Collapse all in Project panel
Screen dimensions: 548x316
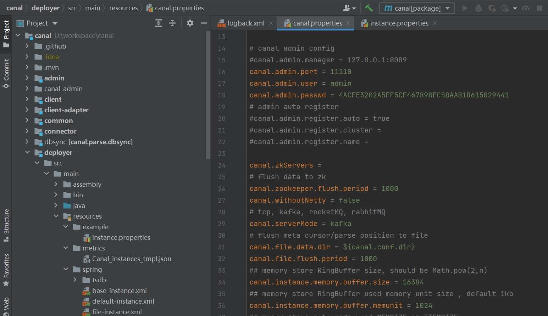click(172, 23)
